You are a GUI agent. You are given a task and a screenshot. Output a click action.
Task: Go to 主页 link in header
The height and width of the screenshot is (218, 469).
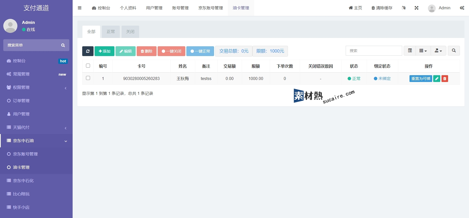[x=356, y=8]
